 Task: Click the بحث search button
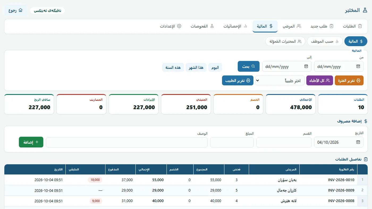(x=248, y=66)
